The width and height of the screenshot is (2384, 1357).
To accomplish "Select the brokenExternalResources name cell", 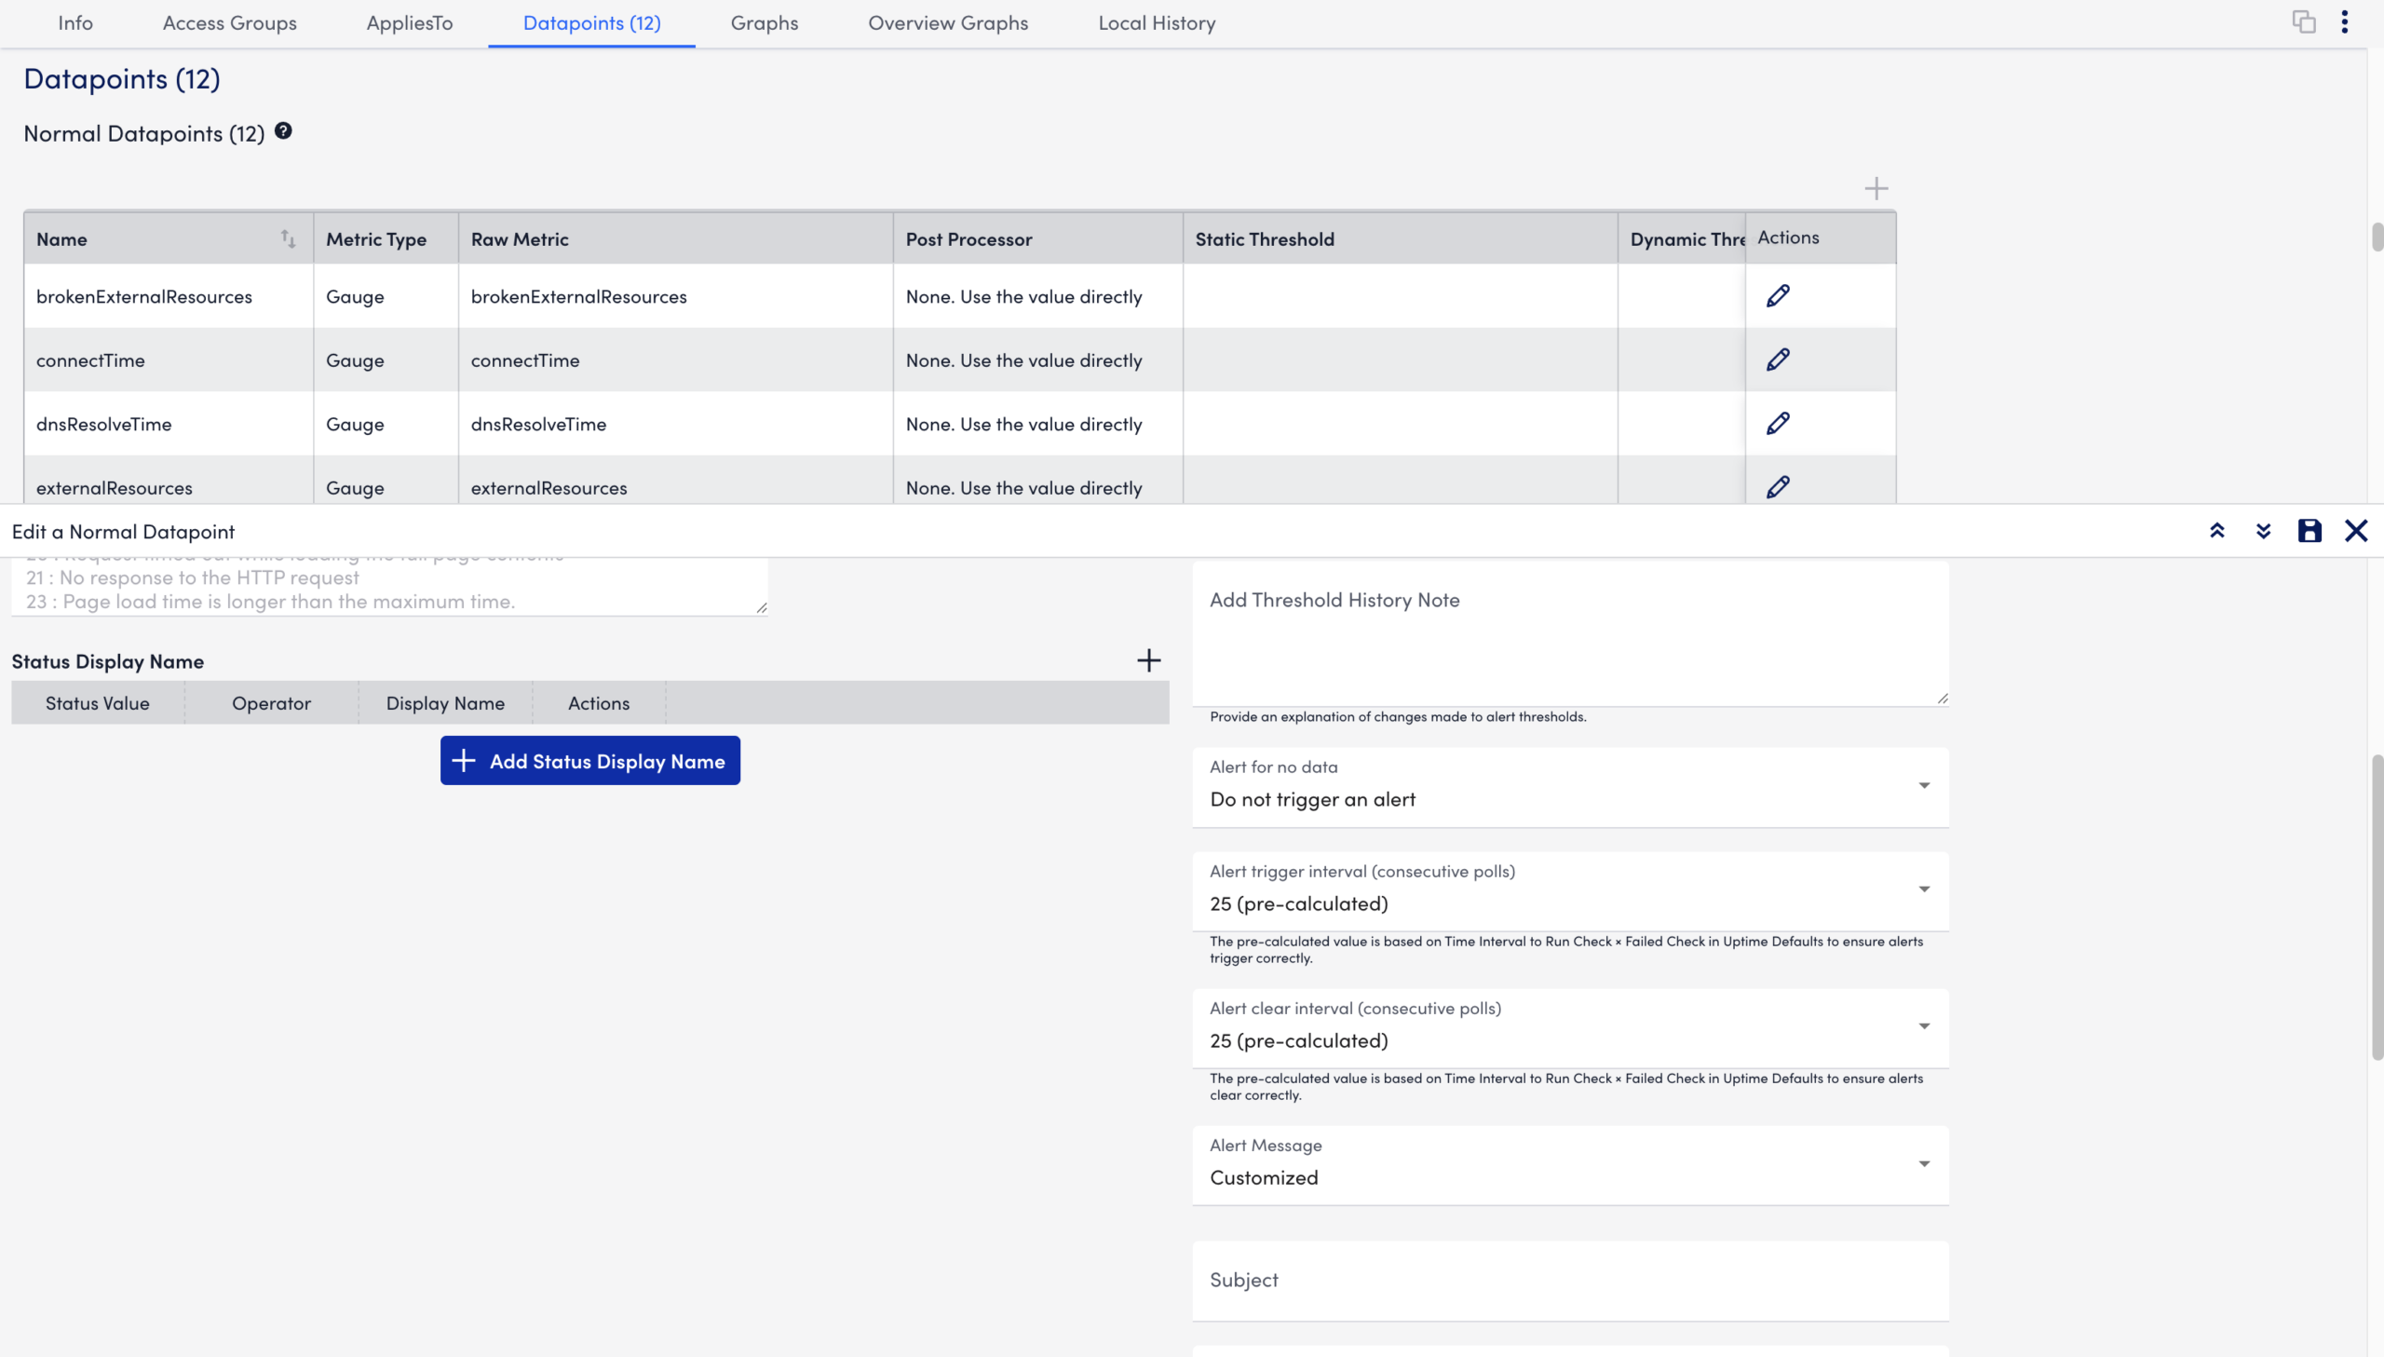I will (x=169, y=296).
